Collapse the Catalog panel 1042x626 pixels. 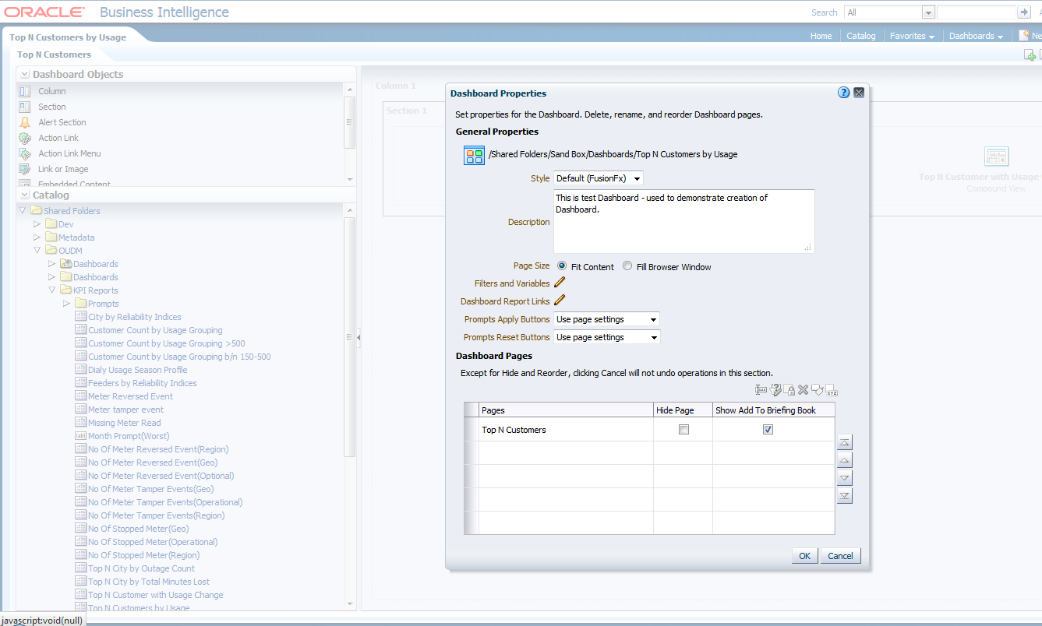26,195
